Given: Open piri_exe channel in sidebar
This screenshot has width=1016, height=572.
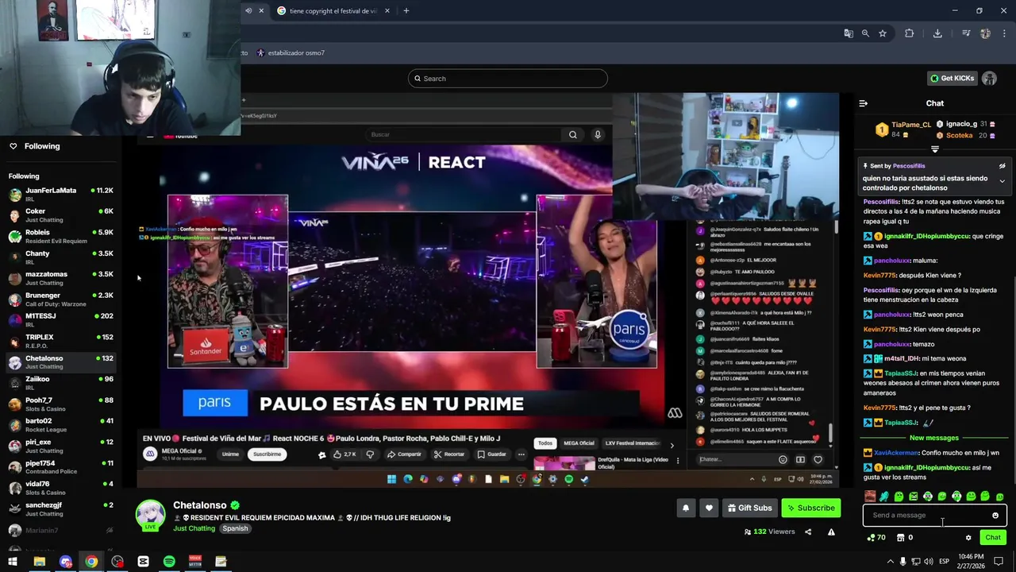Looking at the screenshot, I should pyautogui.click(x=61, y=446).
